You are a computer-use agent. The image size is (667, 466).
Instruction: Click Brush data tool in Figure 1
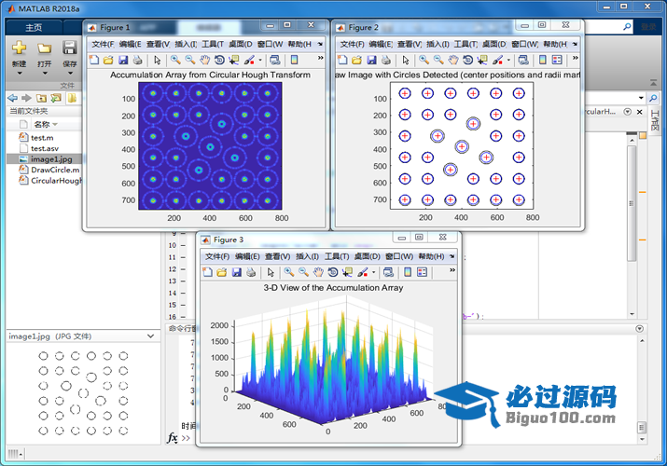(x=249, y=60)
